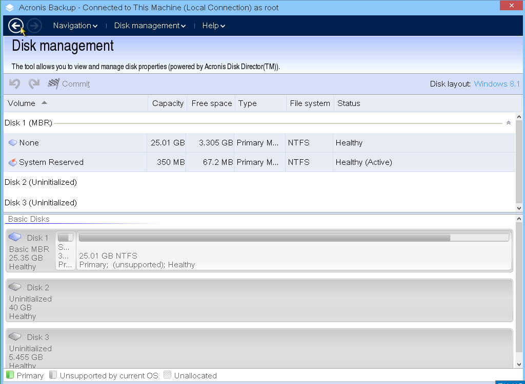Select the Disk 3 Uninitialized 5.455 GB panel
Image resolution: width=525 pixels, height=384 pixels.
[259, 348]
